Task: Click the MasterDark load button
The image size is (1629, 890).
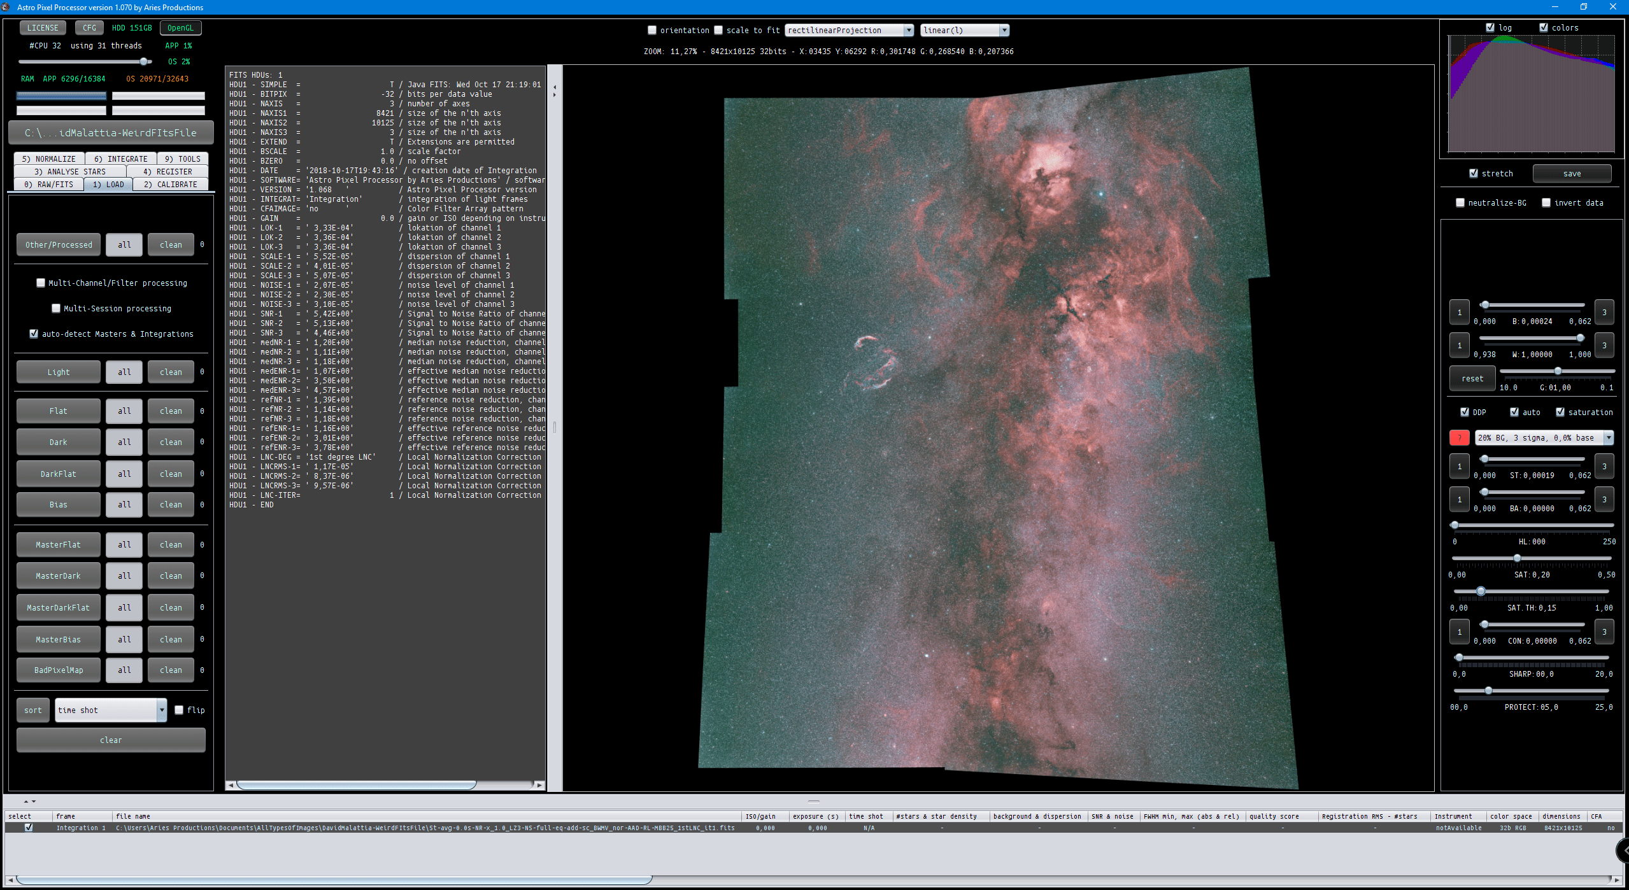Action: click(x=58, y=576)
